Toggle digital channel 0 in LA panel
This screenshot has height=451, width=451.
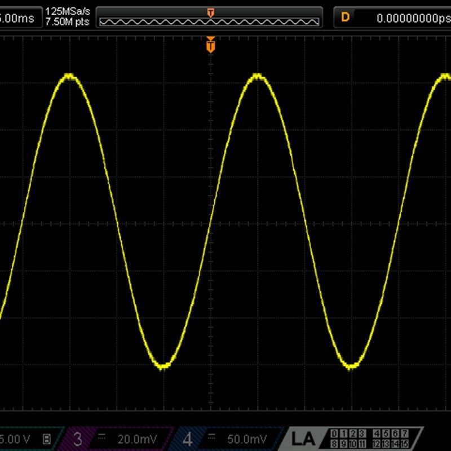(x=334, y=433)
